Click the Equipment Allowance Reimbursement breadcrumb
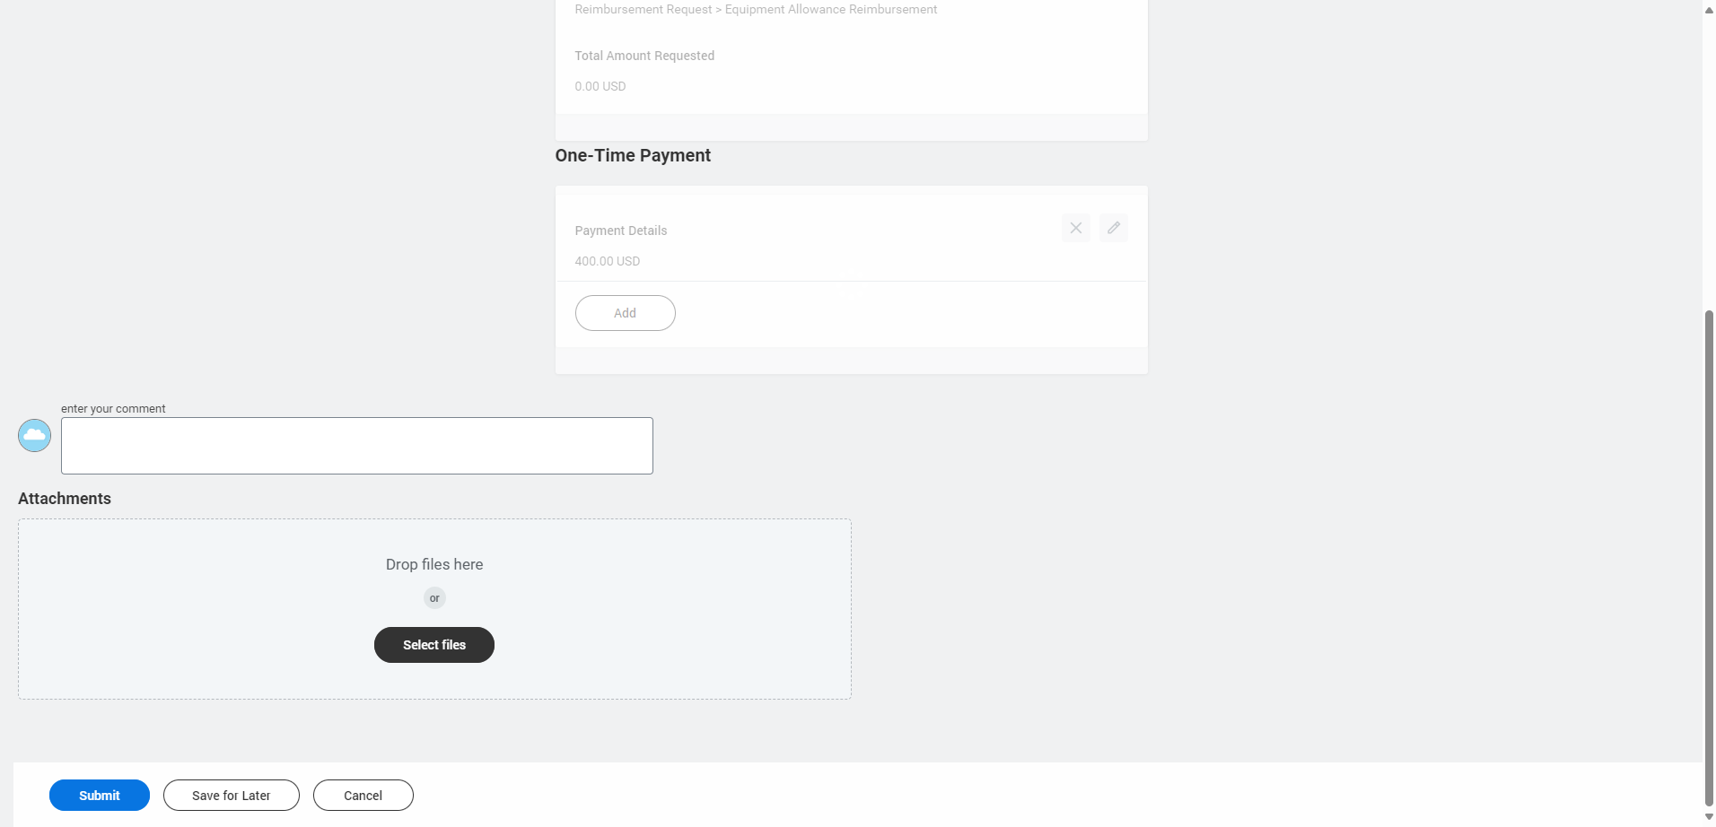The height and width of the screenshot is (827, 1716). pos(831,9)
